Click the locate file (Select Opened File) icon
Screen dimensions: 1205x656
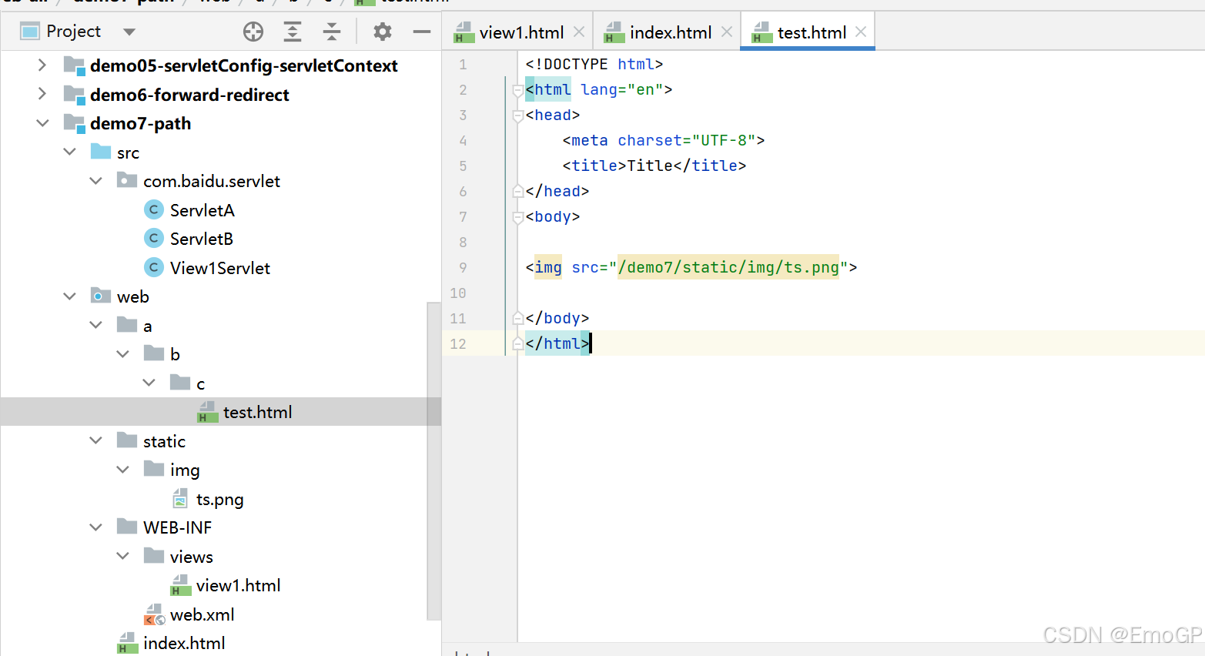[x=253, y=32]
